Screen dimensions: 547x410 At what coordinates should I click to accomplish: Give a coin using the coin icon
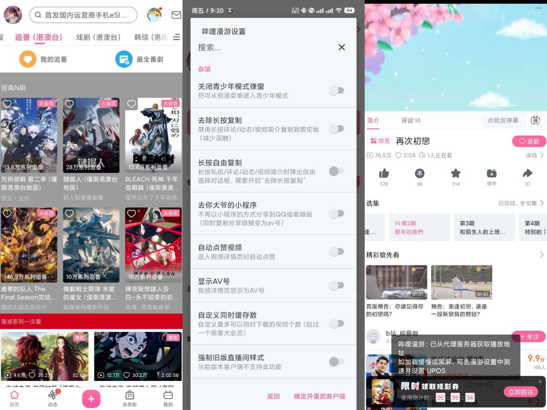pyautogui.click(x=419, y=173)
